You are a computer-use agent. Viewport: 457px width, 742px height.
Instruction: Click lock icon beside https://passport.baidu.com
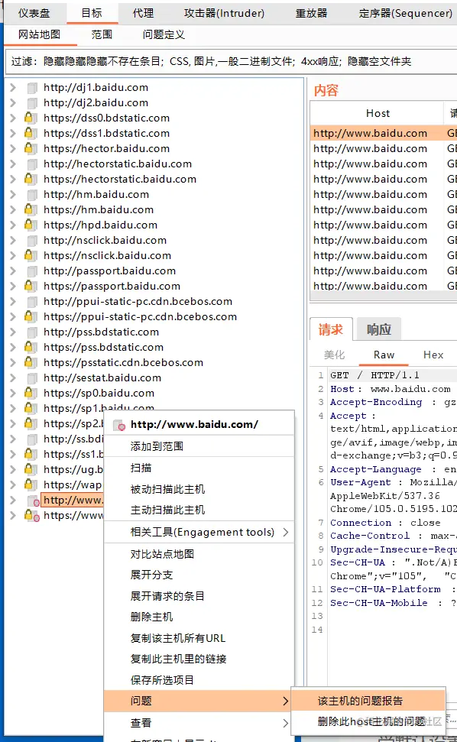(30, 286)
